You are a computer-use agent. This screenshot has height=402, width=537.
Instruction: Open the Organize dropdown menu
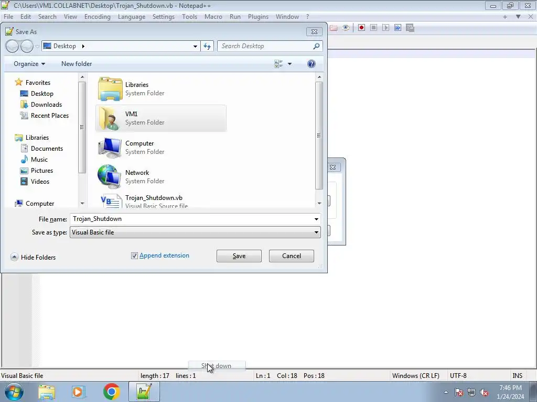tap(29, 64)
